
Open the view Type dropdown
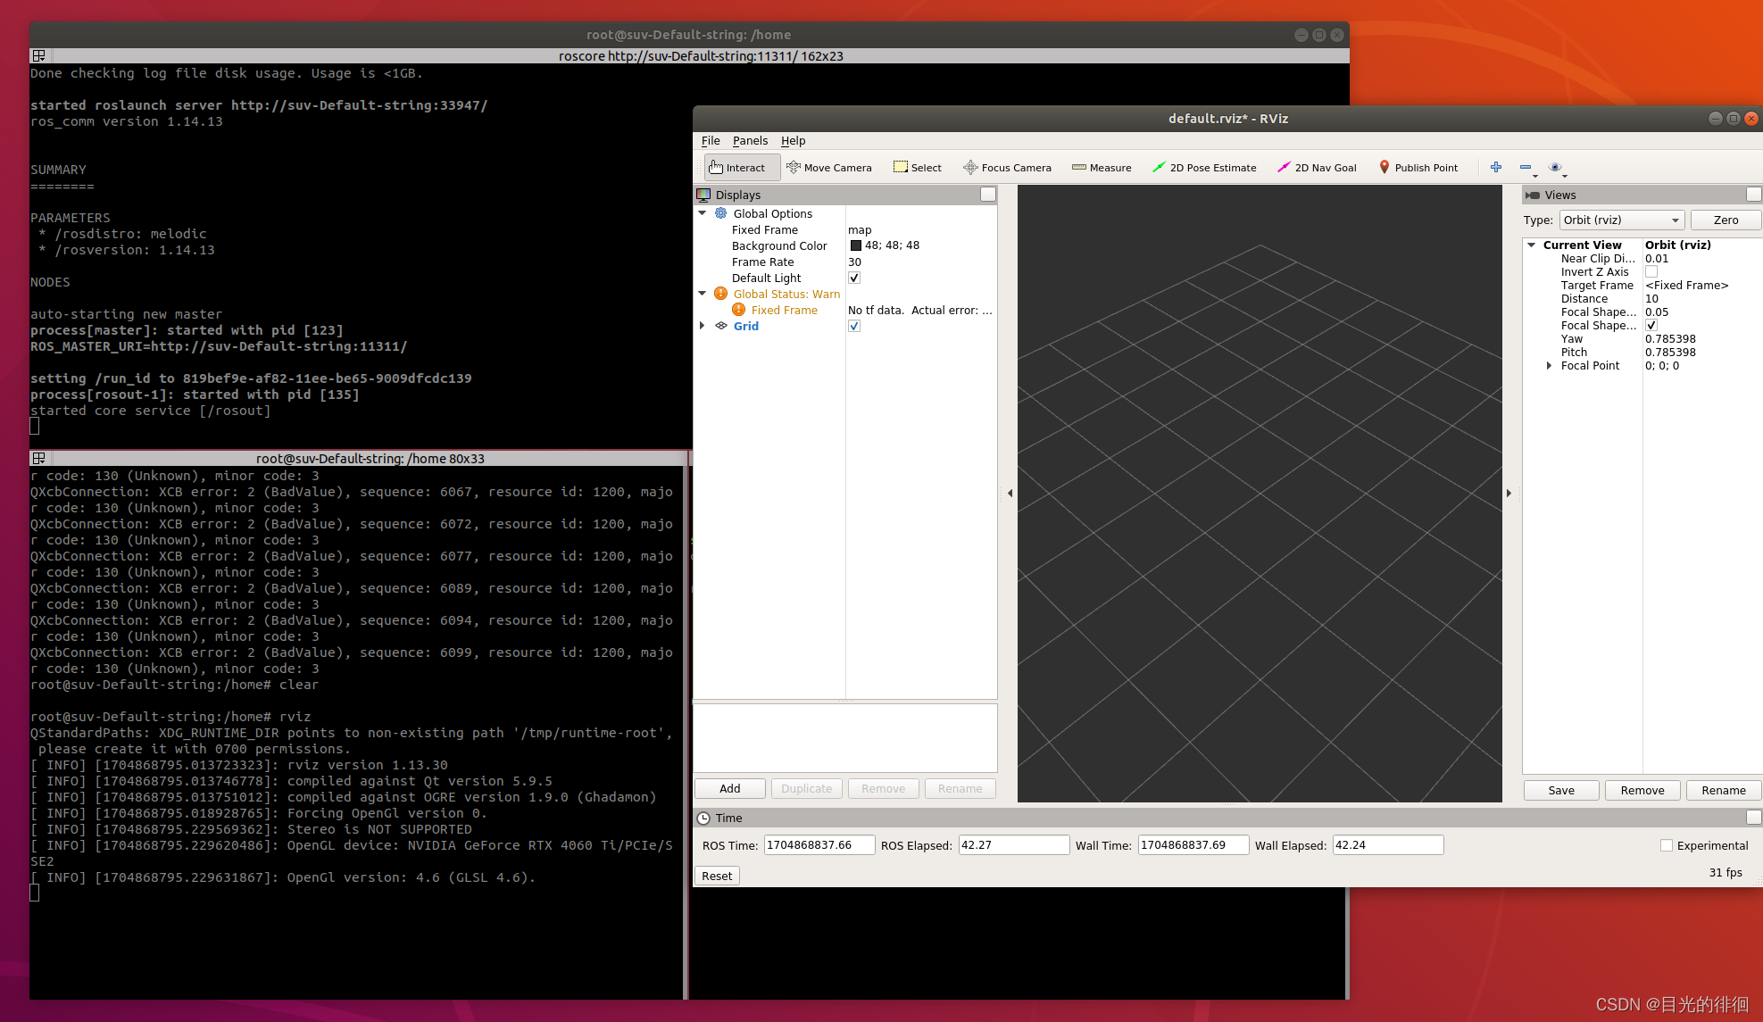point(1621,220)
